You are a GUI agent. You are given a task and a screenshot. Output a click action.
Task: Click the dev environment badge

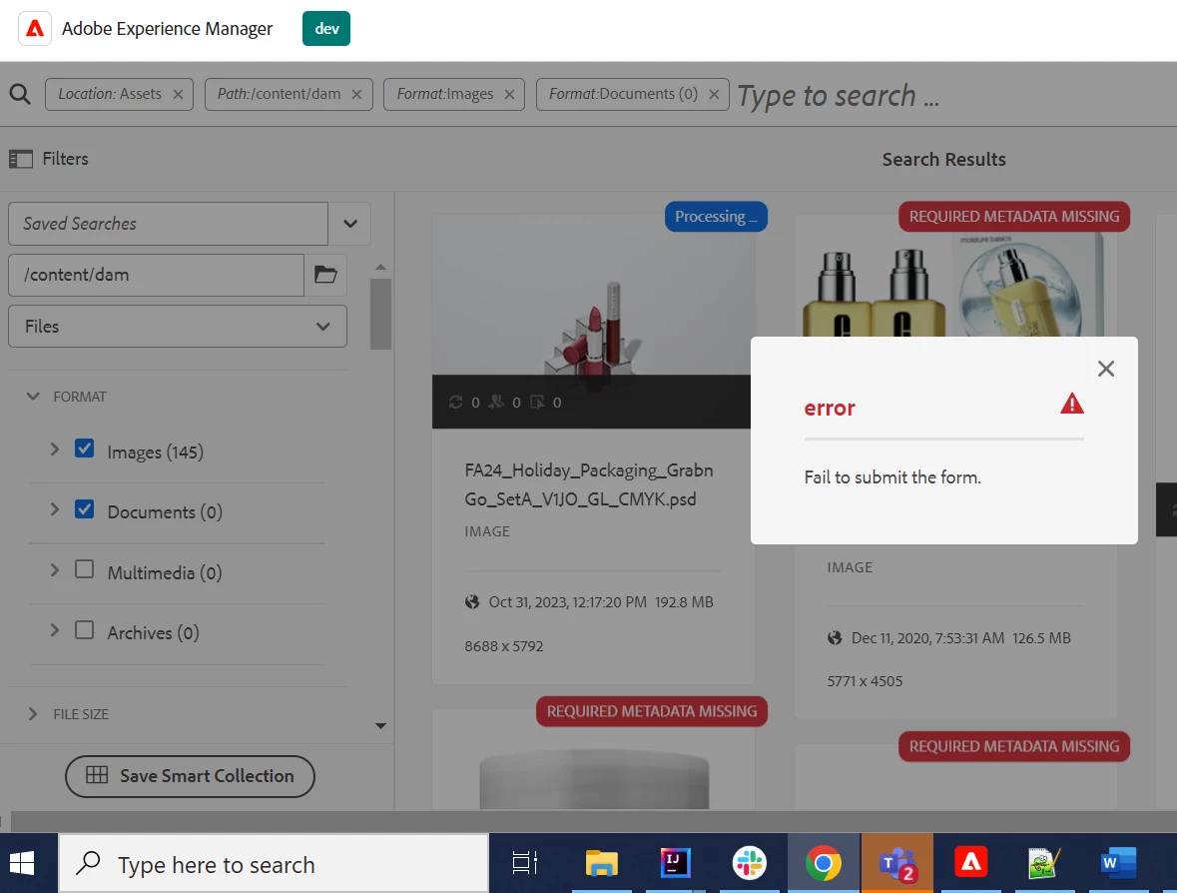[326, 29]
